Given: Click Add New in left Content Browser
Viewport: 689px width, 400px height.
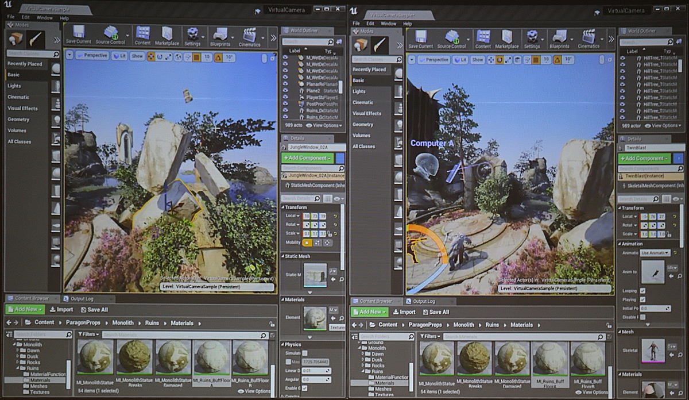Looking at the screenshot, I should 25,309.
